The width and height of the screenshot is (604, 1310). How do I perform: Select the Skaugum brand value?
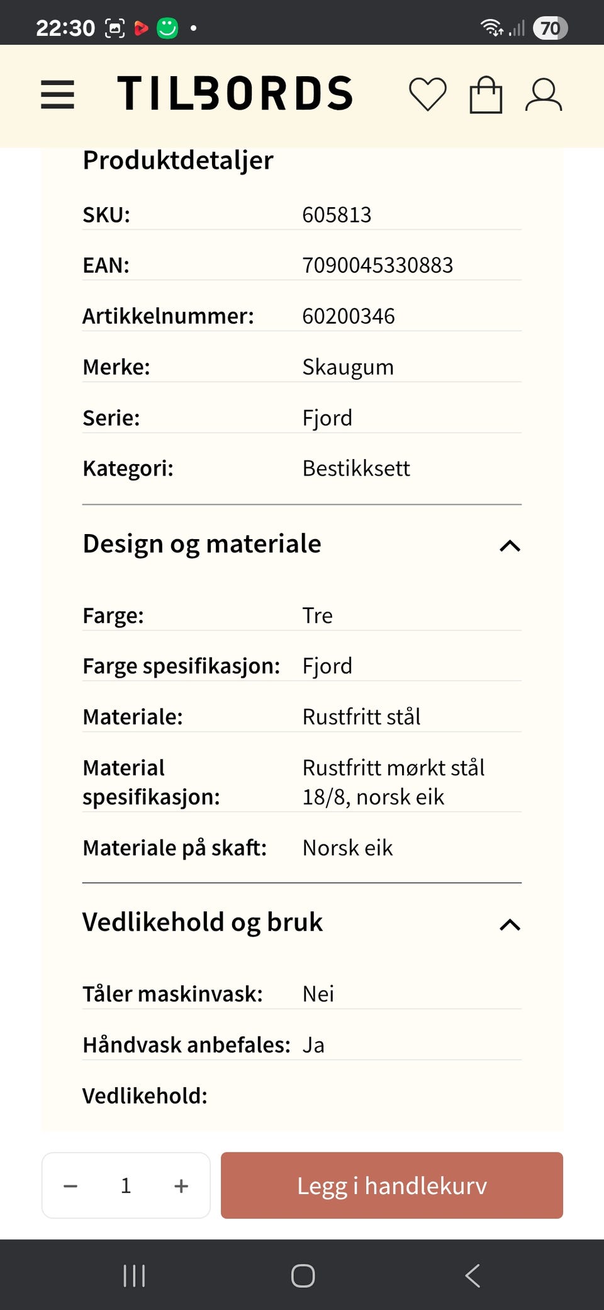click(x=348, y=367)
